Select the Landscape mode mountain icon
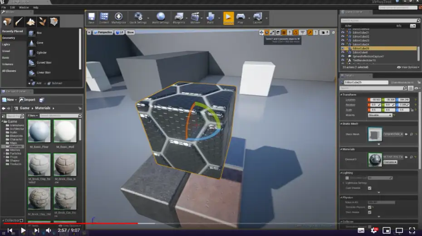The width and height of the screenshot is (422, 236). coord(31,21)
